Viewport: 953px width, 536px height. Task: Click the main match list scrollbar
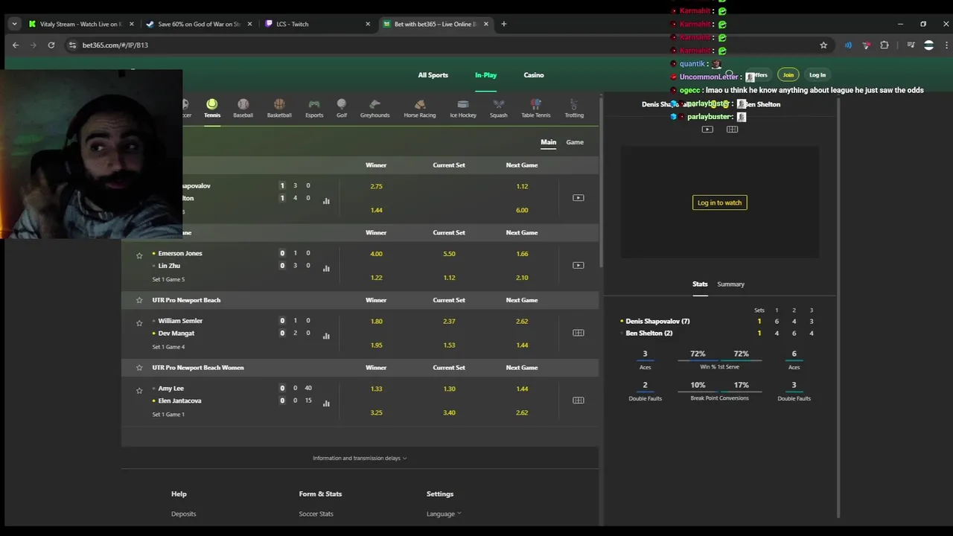[x=600, y=182]
